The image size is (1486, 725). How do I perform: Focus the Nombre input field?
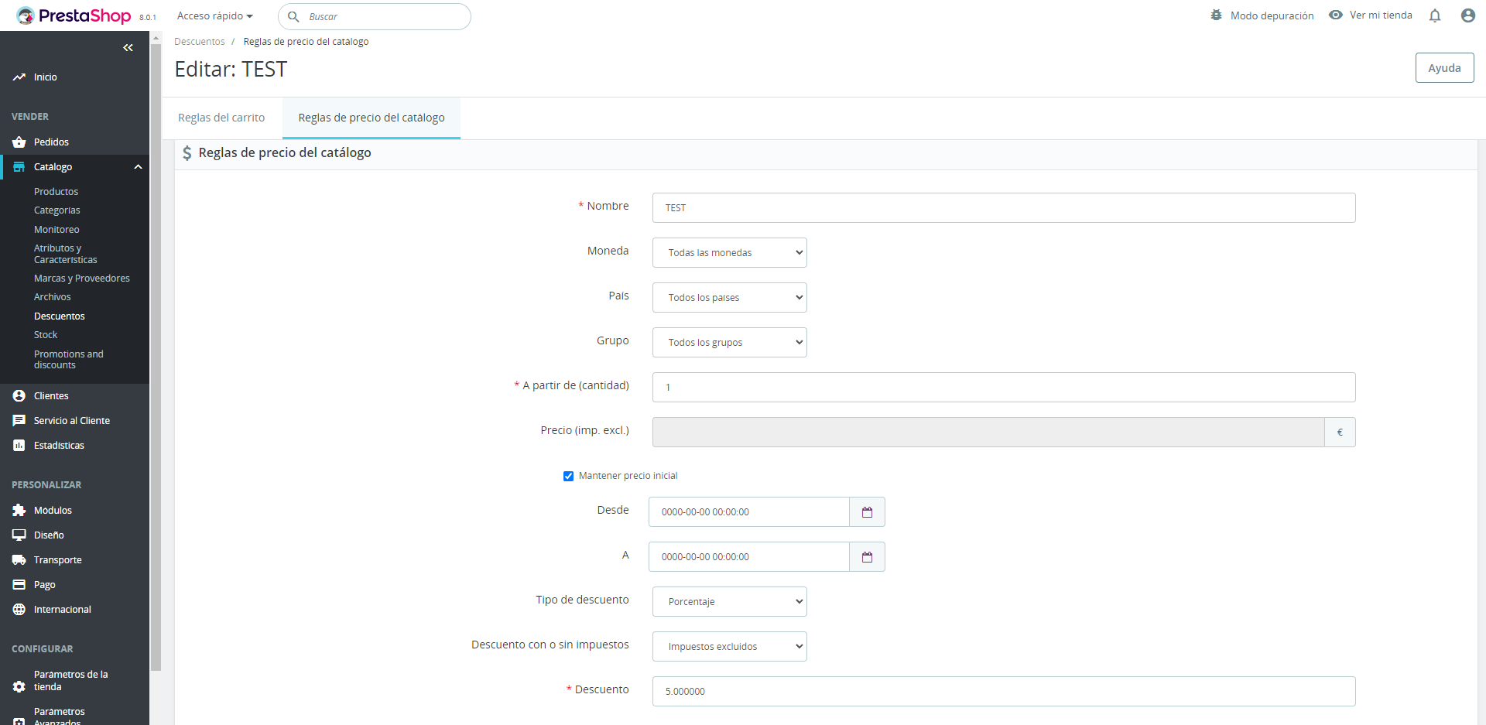(x=1004, y=208)
